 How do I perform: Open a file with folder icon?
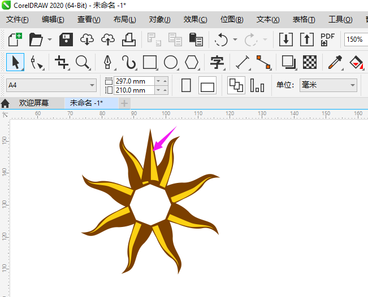(x=36, y=40)
